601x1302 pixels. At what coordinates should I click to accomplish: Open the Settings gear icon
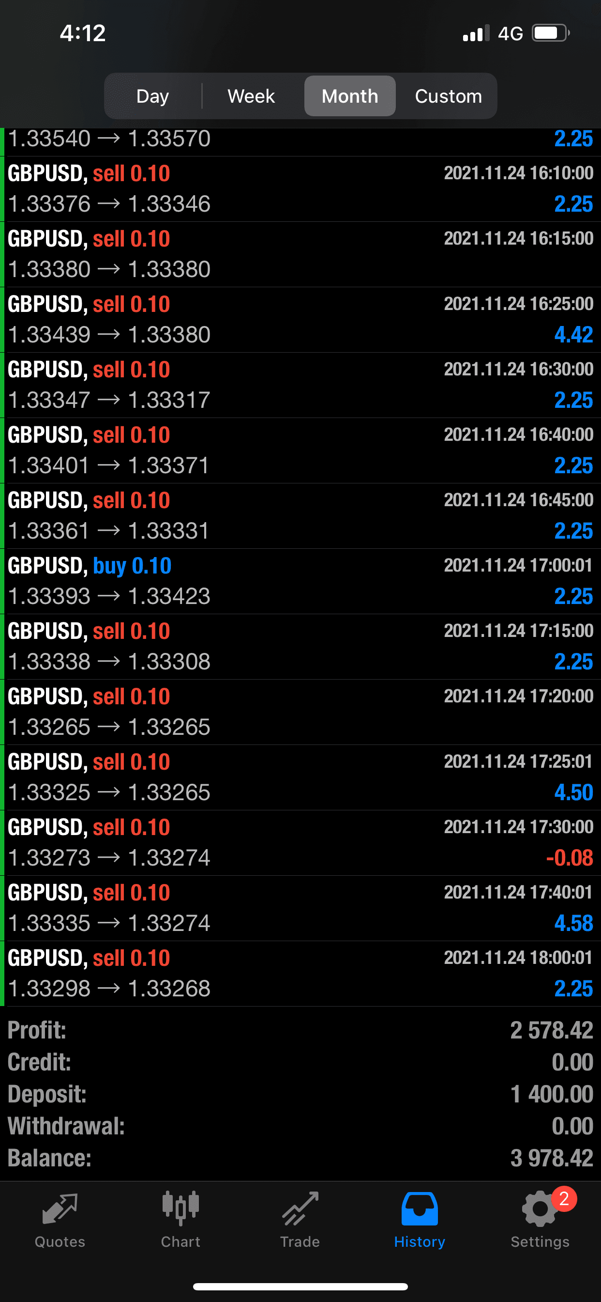pos(539,1210)
